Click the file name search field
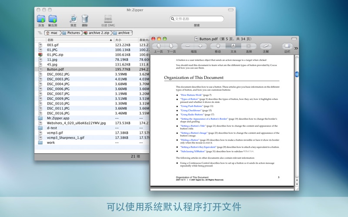The height and width of the screenshot is (217, 348). [x=199, y=19]
